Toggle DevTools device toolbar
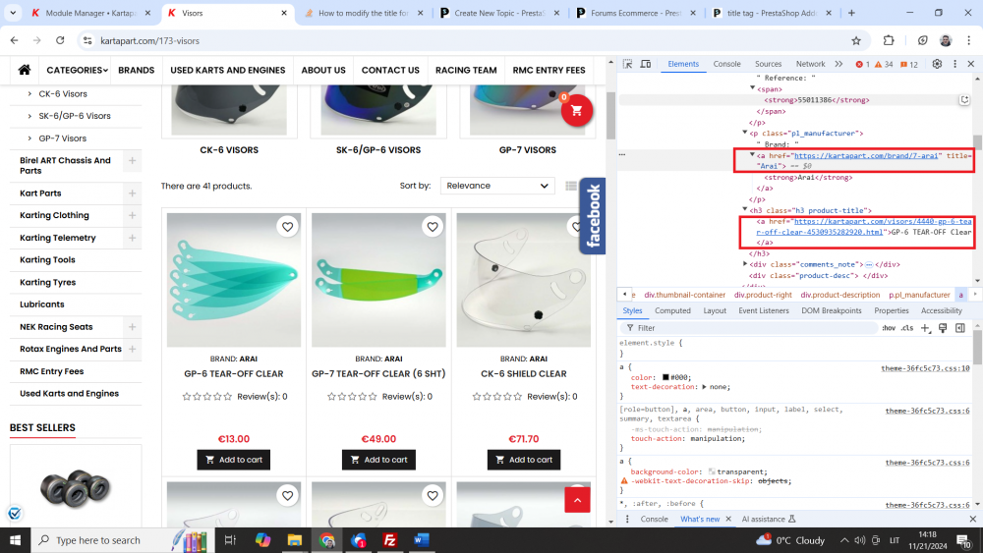The height and width of the screenshot is (553, 983). pos(645,64)
